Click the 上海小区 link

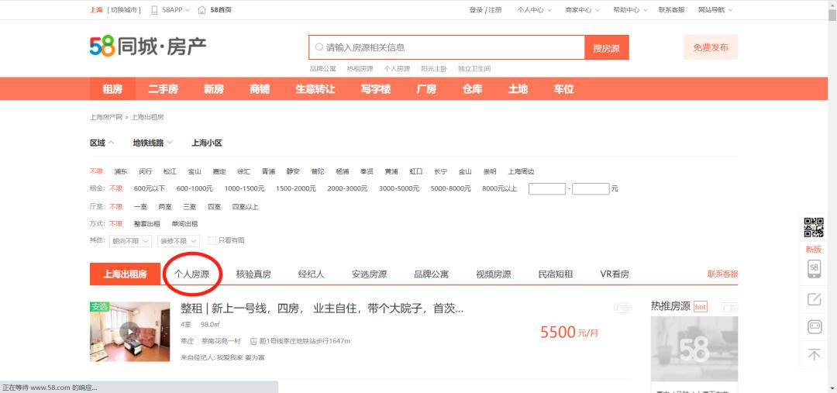pyautogui.click(x=207, y=143)
